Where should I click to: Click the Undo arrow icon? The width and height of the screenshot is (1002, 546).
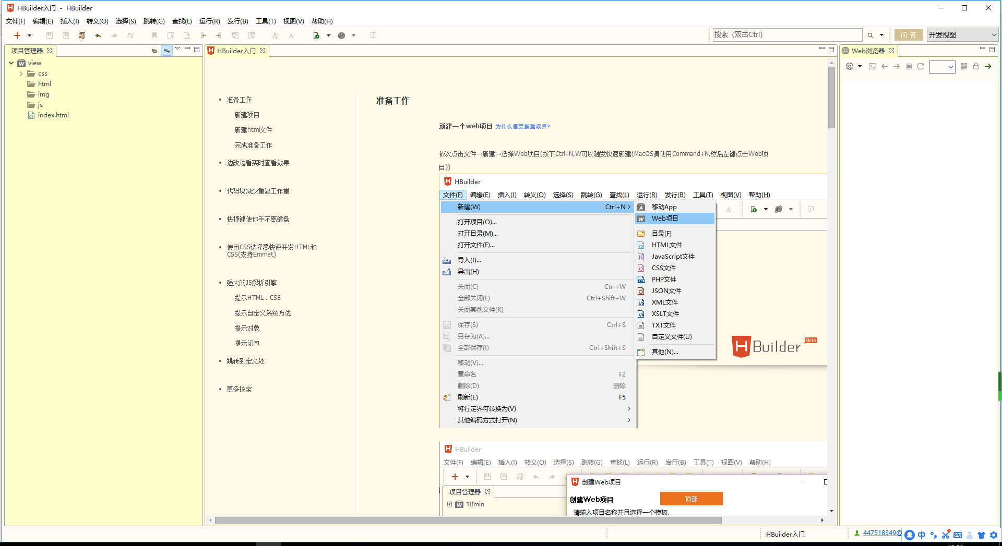pyautogui.click(x=98, y=35)
